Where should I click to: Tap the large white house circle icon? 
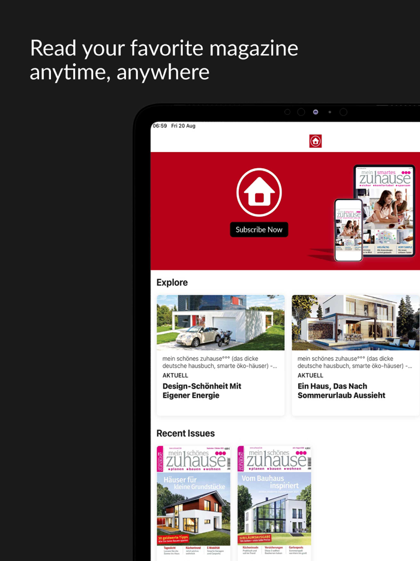pos(259,192)
